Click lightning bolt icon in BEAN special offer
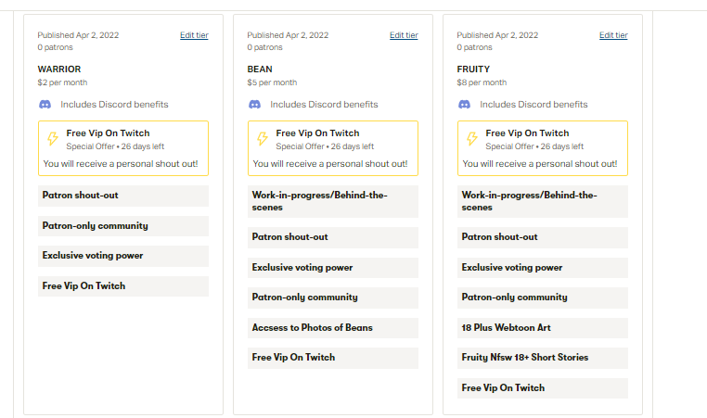 tap(262, 139)
